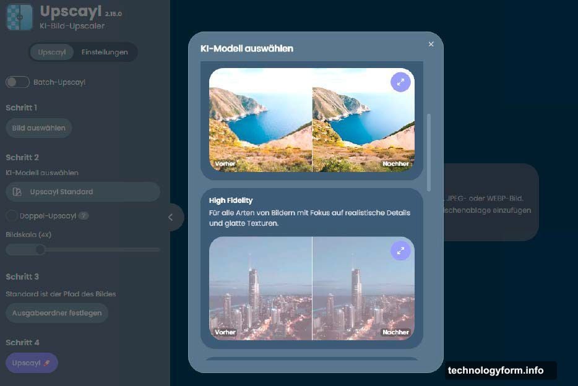
Task: Expand the coastal landscape preview image
Action: coord(400,82)
